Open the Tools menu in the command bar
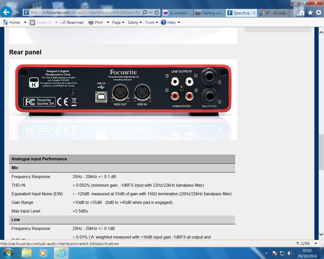The image size is (324, 259). (151, 22)
